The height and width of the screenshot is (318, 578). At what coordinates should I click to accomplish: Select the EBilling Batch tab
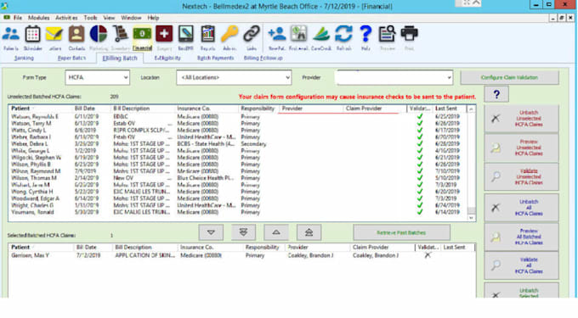click(x=120, y=58)
